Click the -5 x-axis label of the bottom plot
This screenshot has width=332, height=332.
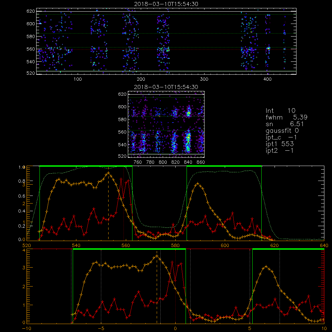point(101,329)
